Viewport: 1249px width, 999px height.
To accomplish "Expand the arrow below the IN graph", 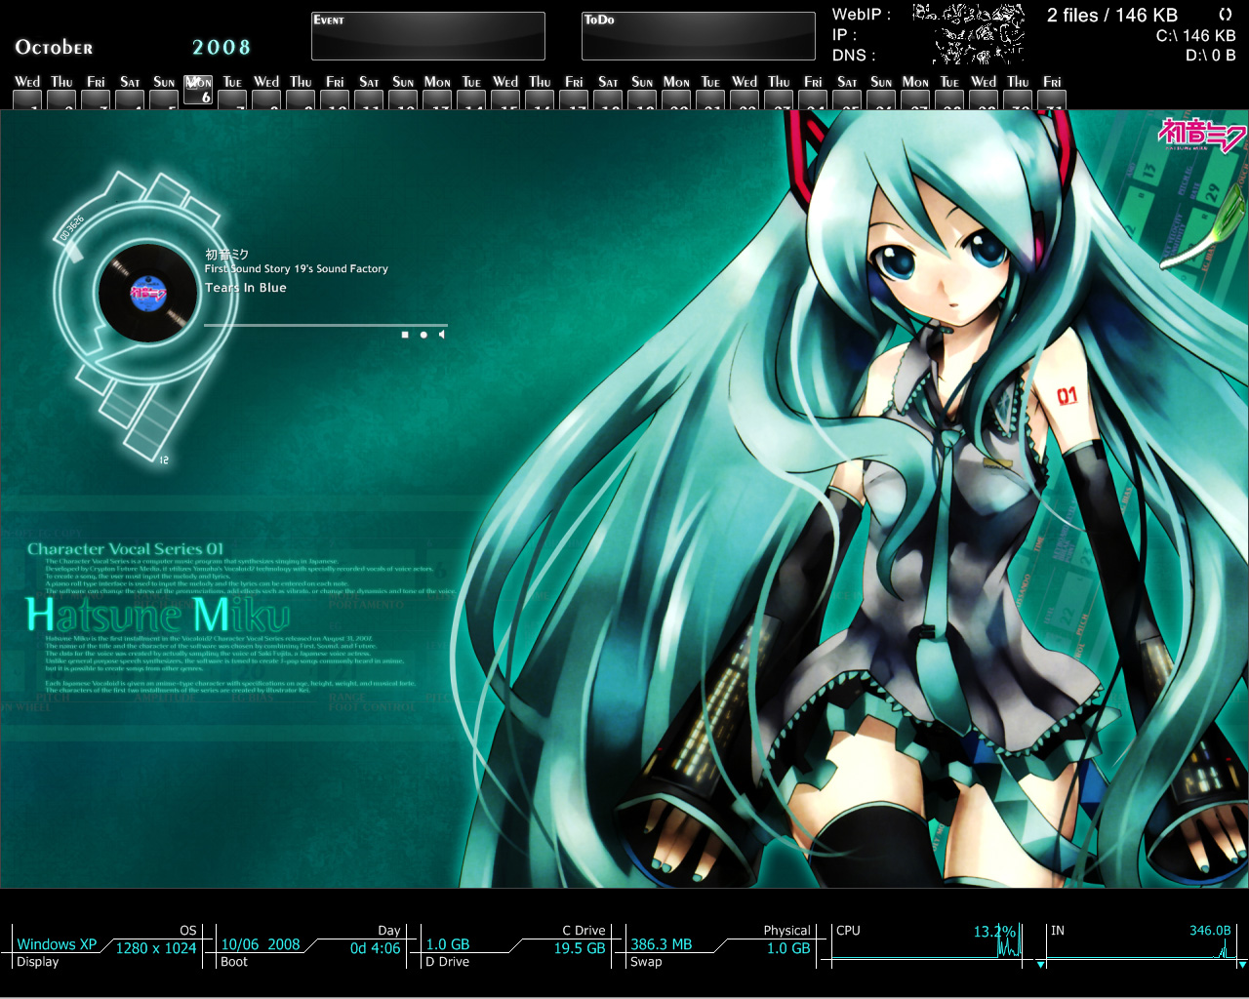I will (1241, 964).
